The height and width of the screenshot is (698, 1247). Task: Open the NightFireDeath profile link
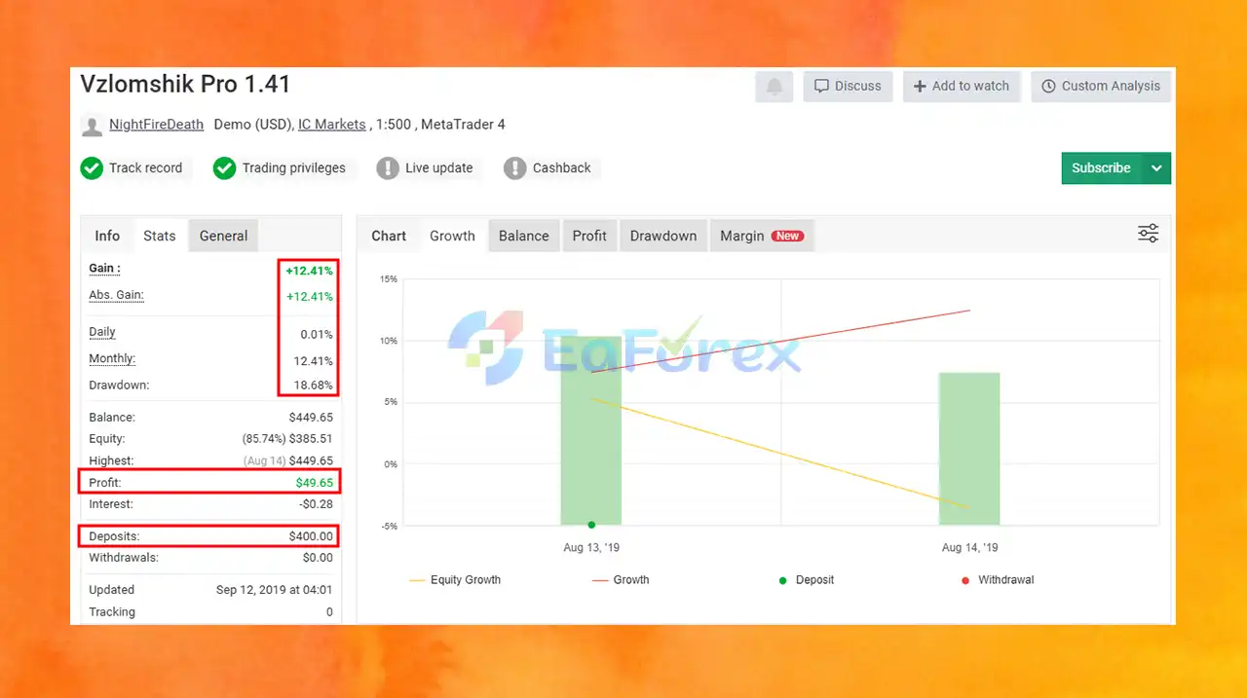click(x=157, y=125)
